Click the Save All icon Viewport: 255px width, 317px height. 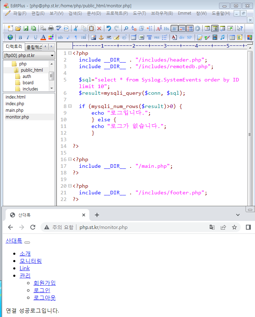pyautogui.click(x=33, y=28)
